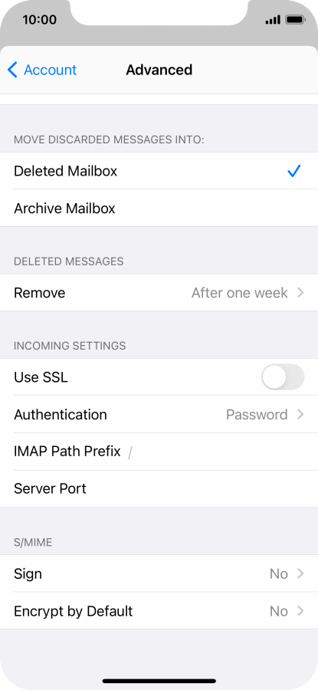The image size is (318, 690).
Task: Tap the back chevron icon beside Account
Action: [13, 70]
